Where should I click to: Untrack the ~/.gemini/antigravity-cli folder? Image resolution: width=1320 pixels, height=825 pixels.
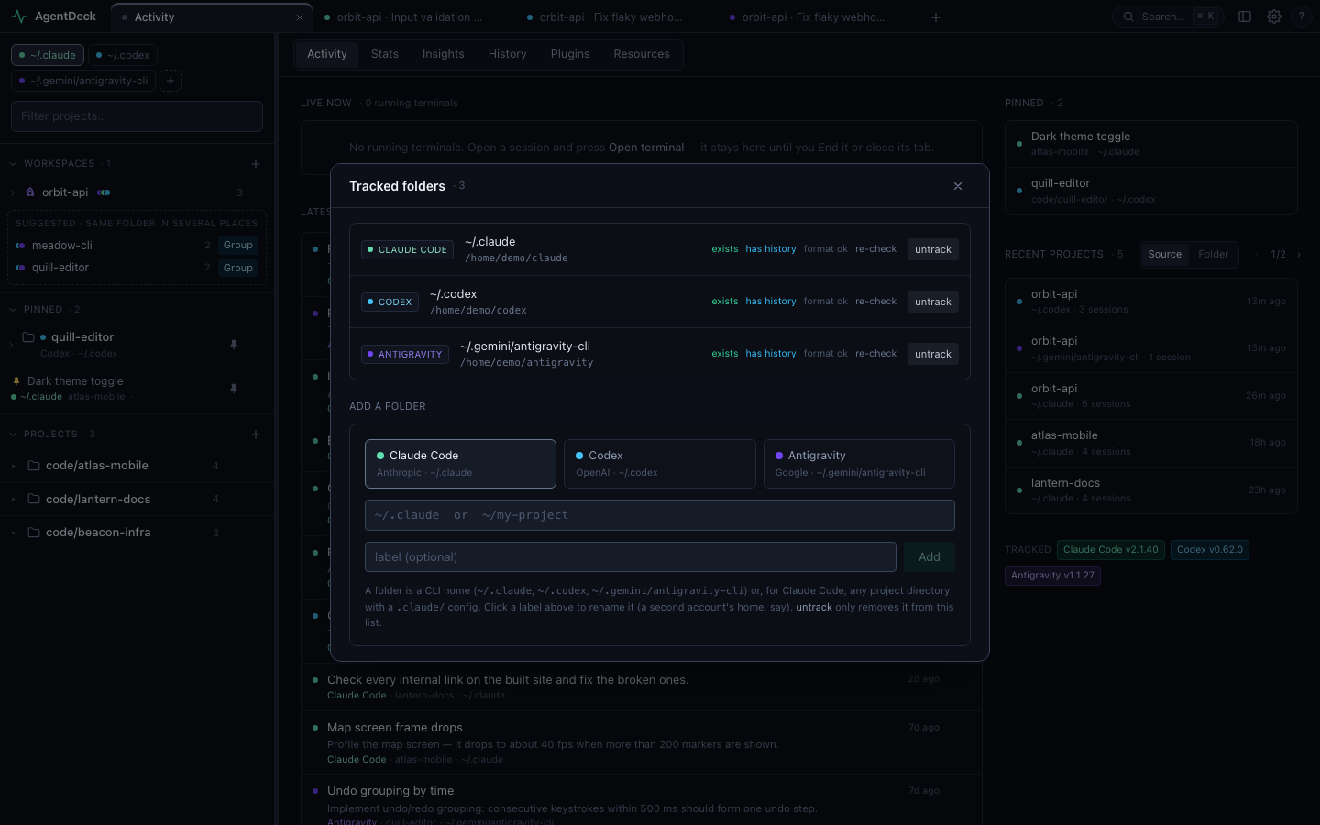[x=933, y=354]
